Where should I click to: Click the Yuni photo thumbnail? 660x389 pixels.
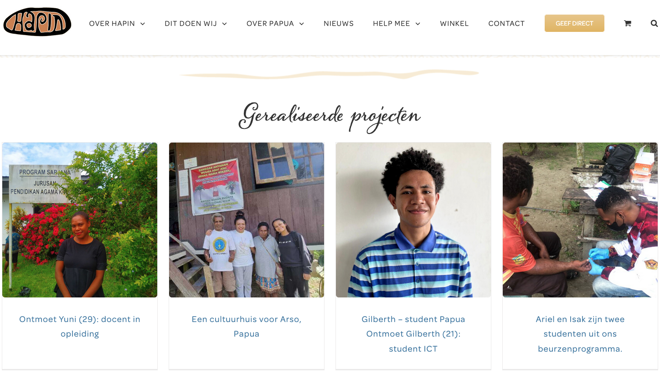pos(80,220)
